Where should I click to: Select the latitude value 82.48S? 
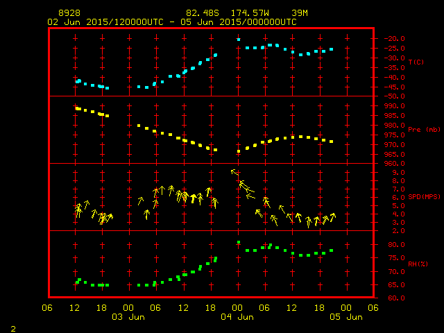pos(200,13)
